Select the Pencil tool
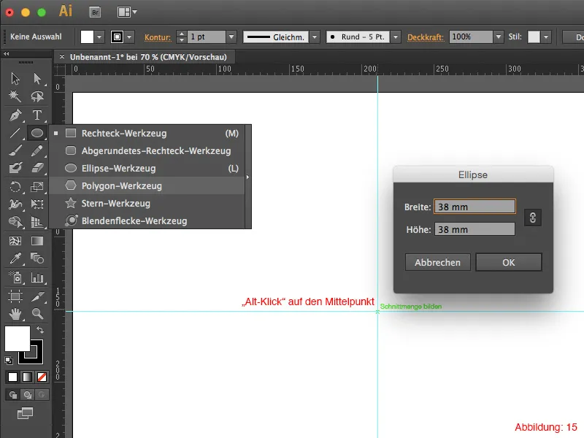 point(37,150)
